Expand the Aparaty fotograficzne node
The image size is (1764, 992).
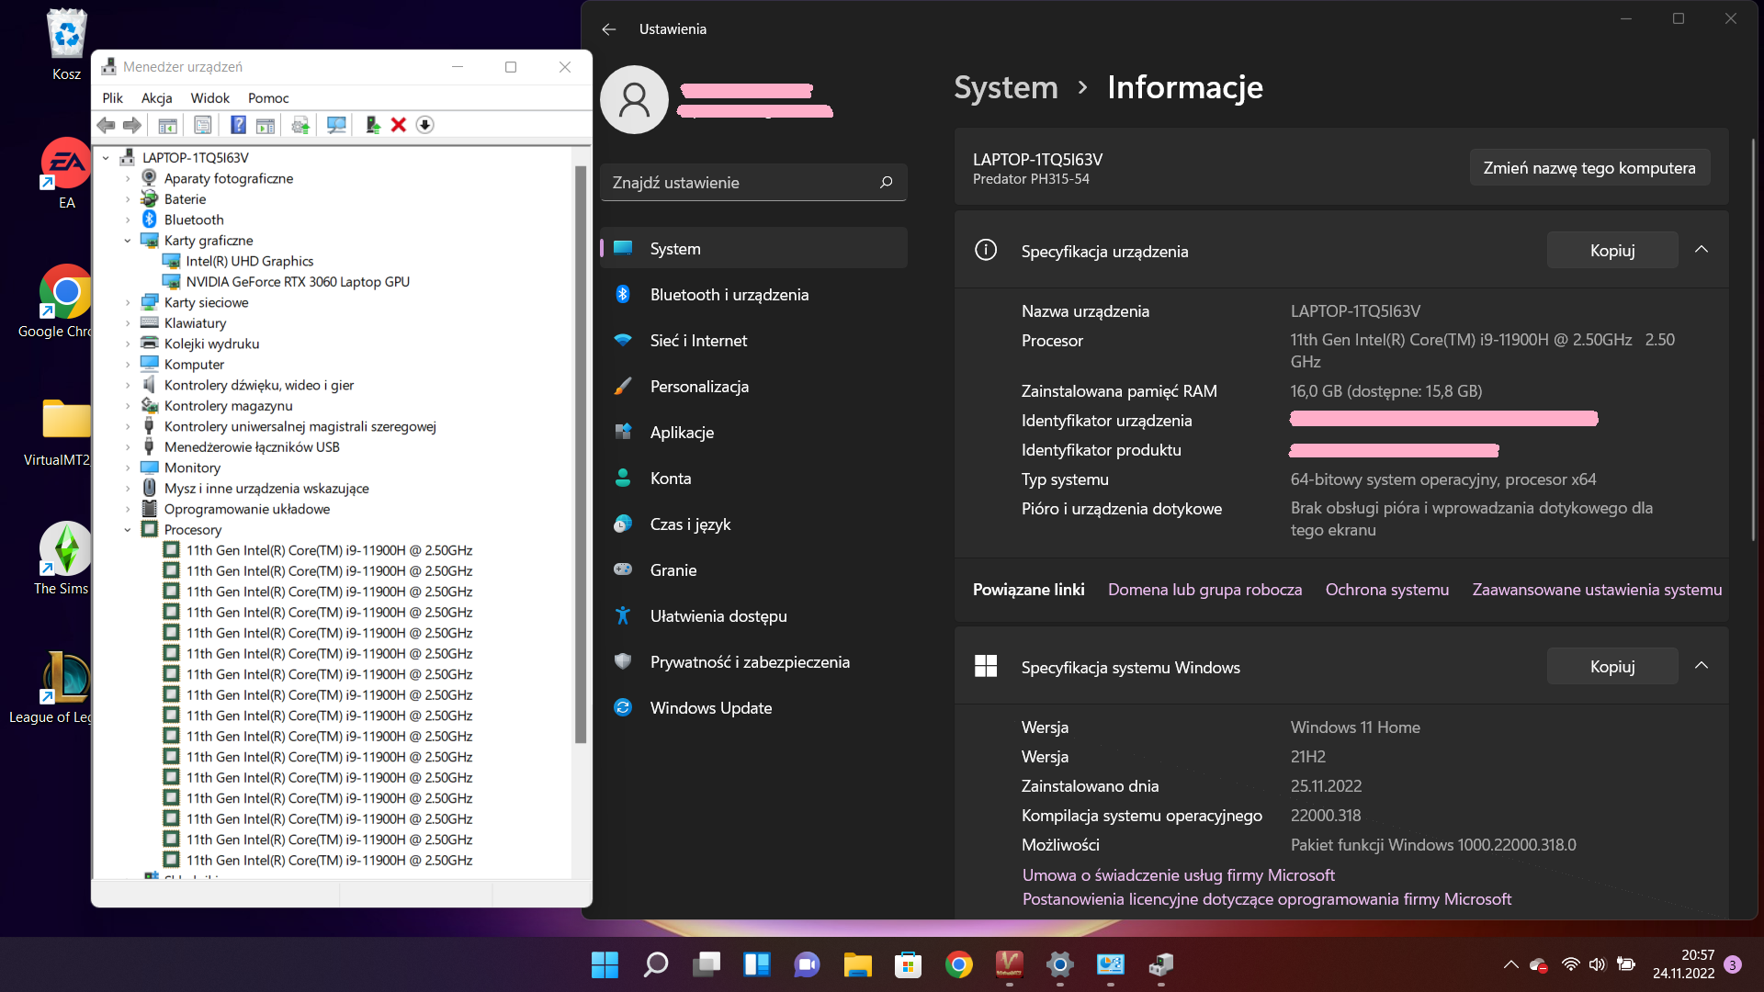128,178
